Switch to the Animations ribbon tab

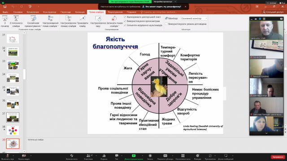[80, 12]
